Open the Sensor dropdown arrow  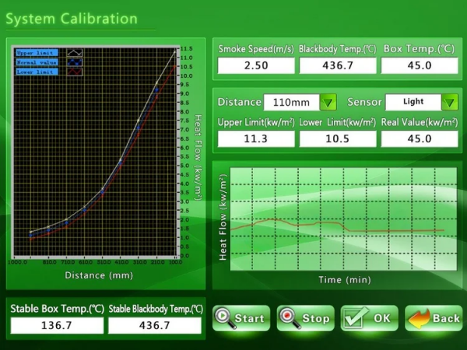[449, 103]
